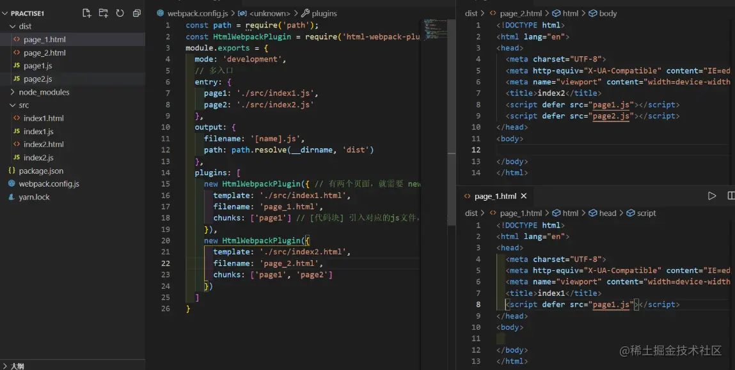Click the New Folder icon in explorer header

click(103, 13)
